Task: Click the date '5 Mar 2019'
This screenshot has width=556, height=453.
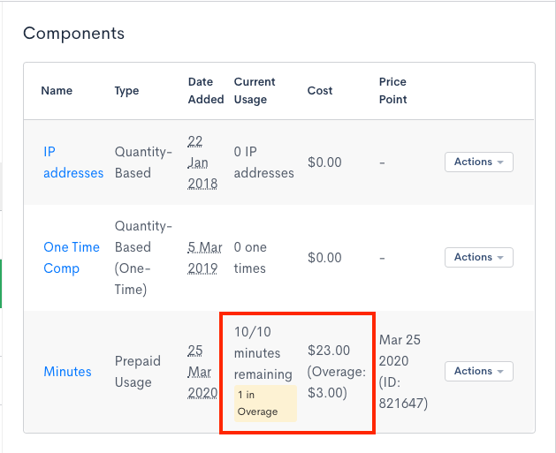Action: coord(205,258)
